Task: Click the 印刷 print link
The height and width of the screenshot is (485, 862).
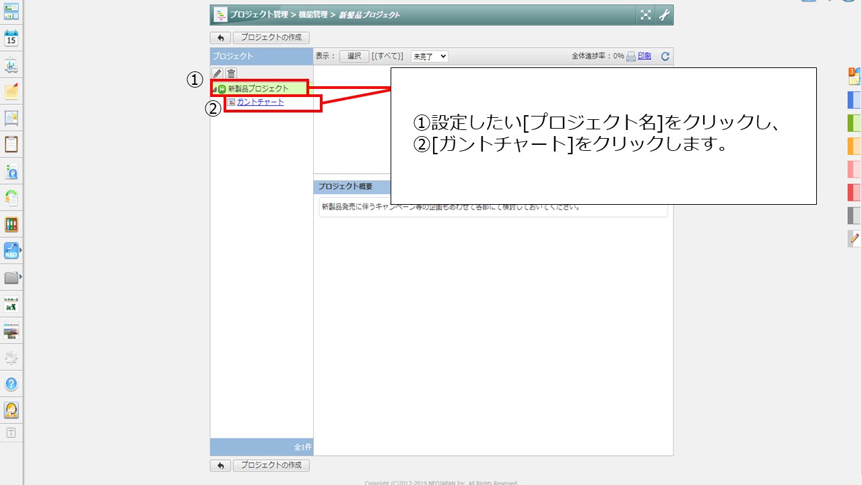Action: [x=644, y=57]
